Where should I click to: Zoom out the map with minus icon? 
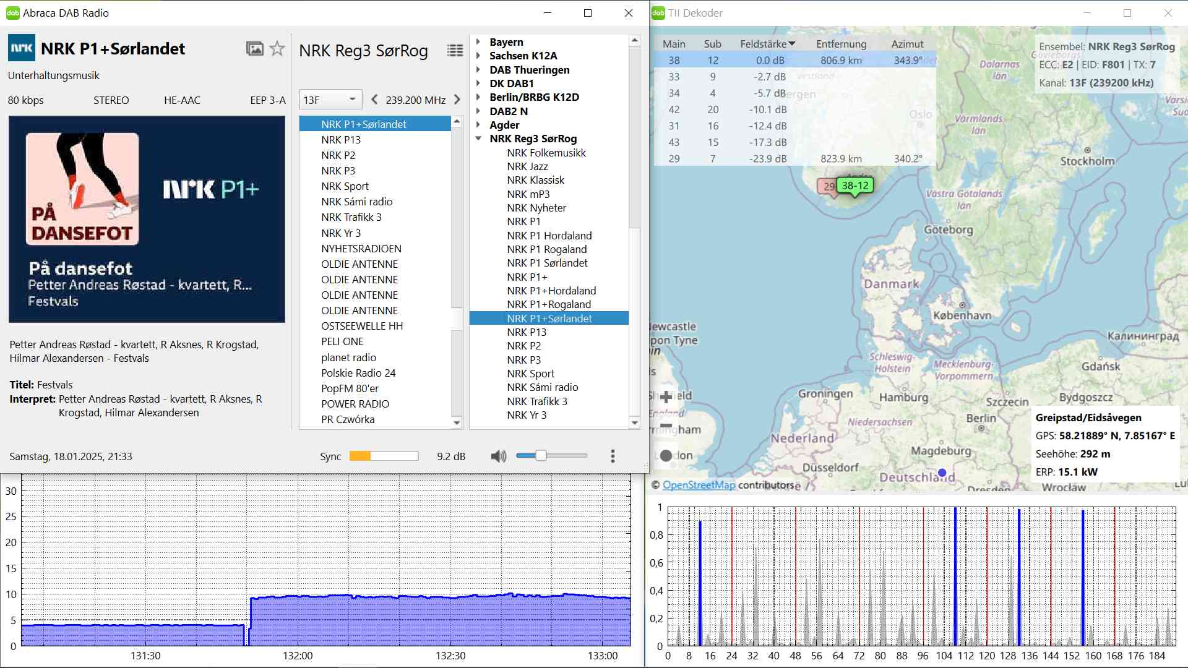tap(666, 426)
